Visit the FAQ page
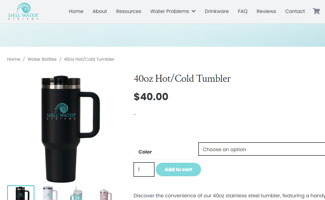This screenshot has width=325, height=200. (x=243, y=11)
